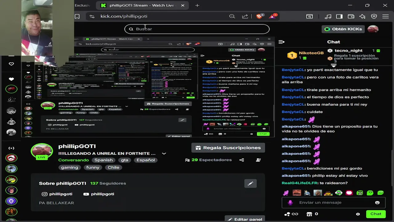The width and height of the screenshot is (394, 222).
Task: Open the Conversando category link
Action: click(x=74, y=160)
